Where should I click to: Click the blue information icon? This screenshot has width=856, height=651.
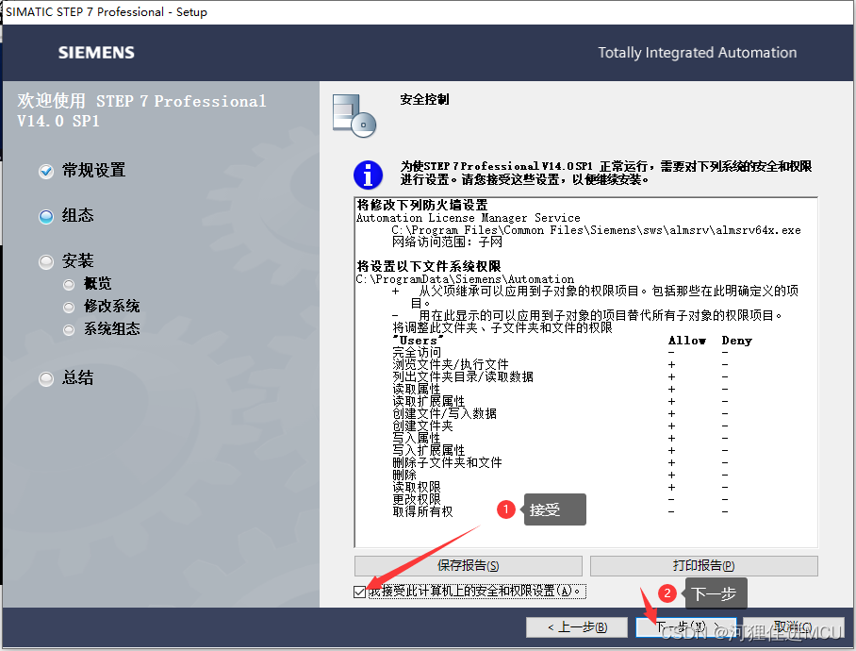[x=368, y=175]
